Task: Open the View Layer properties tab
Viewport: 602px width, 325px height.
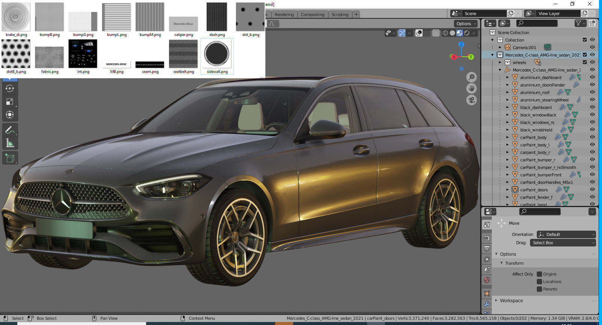Action: [487, 259]
